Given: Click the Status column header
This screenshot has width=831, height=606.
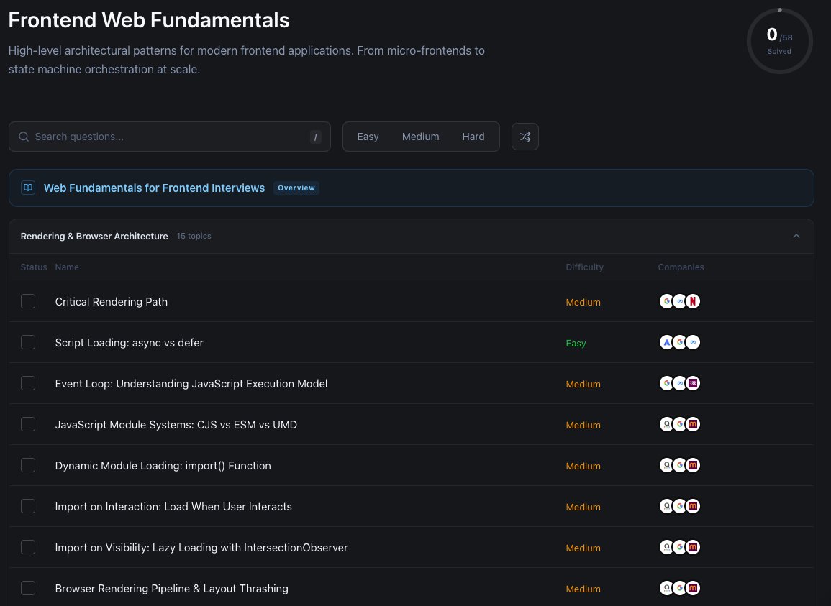Looking at the screenshot, I should tap(33, 267).
